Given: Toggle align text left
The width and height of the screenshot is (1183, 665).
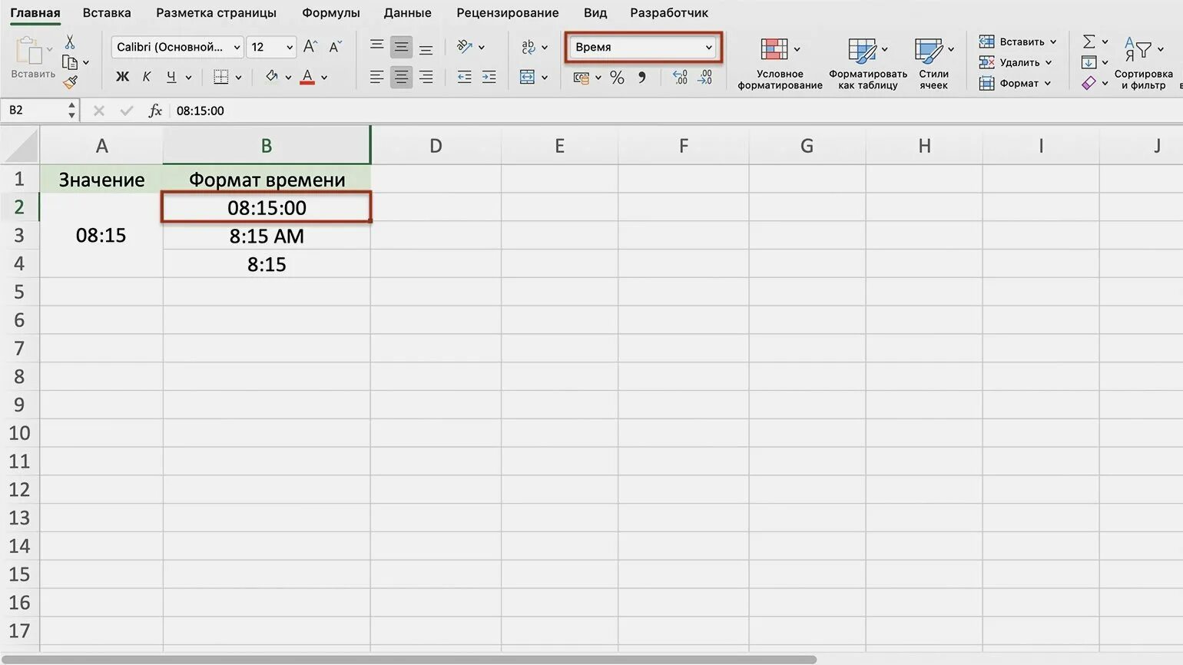Looking at the screenshot, I should pos(376,77).
